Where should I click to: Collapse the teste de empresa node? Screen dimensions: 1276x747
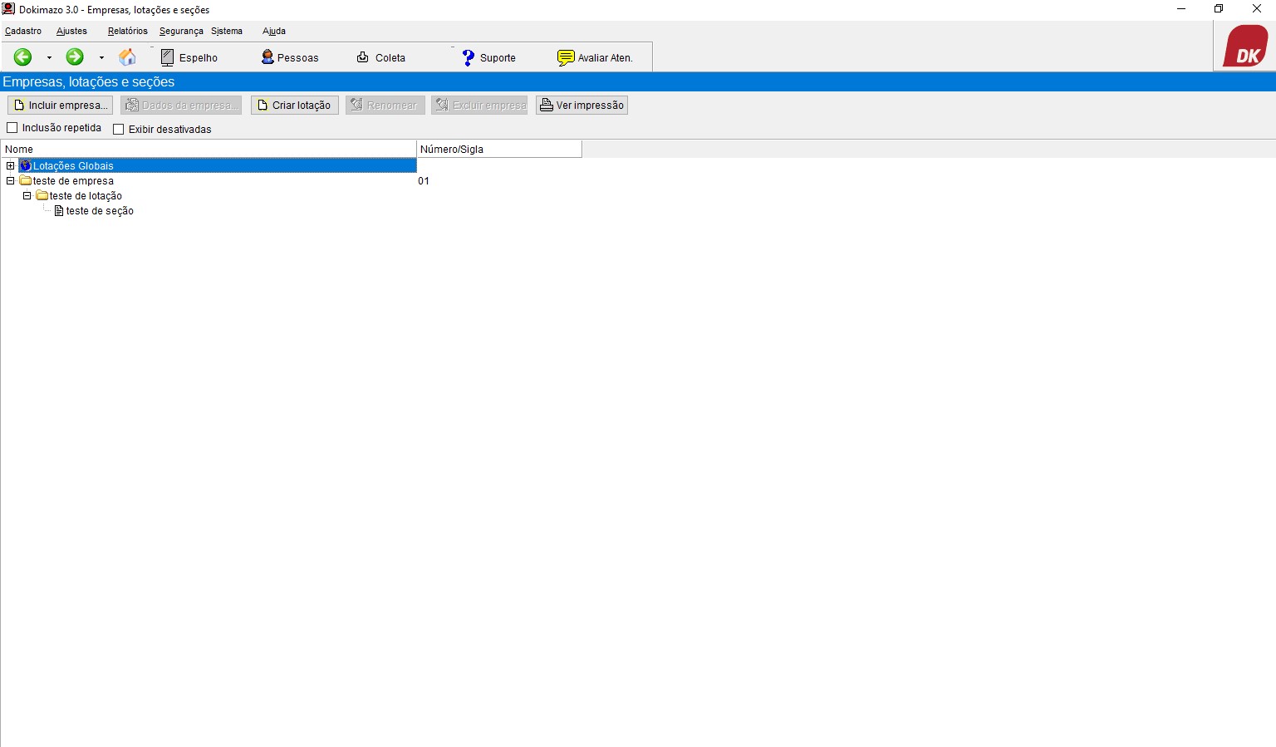[11, 181]
